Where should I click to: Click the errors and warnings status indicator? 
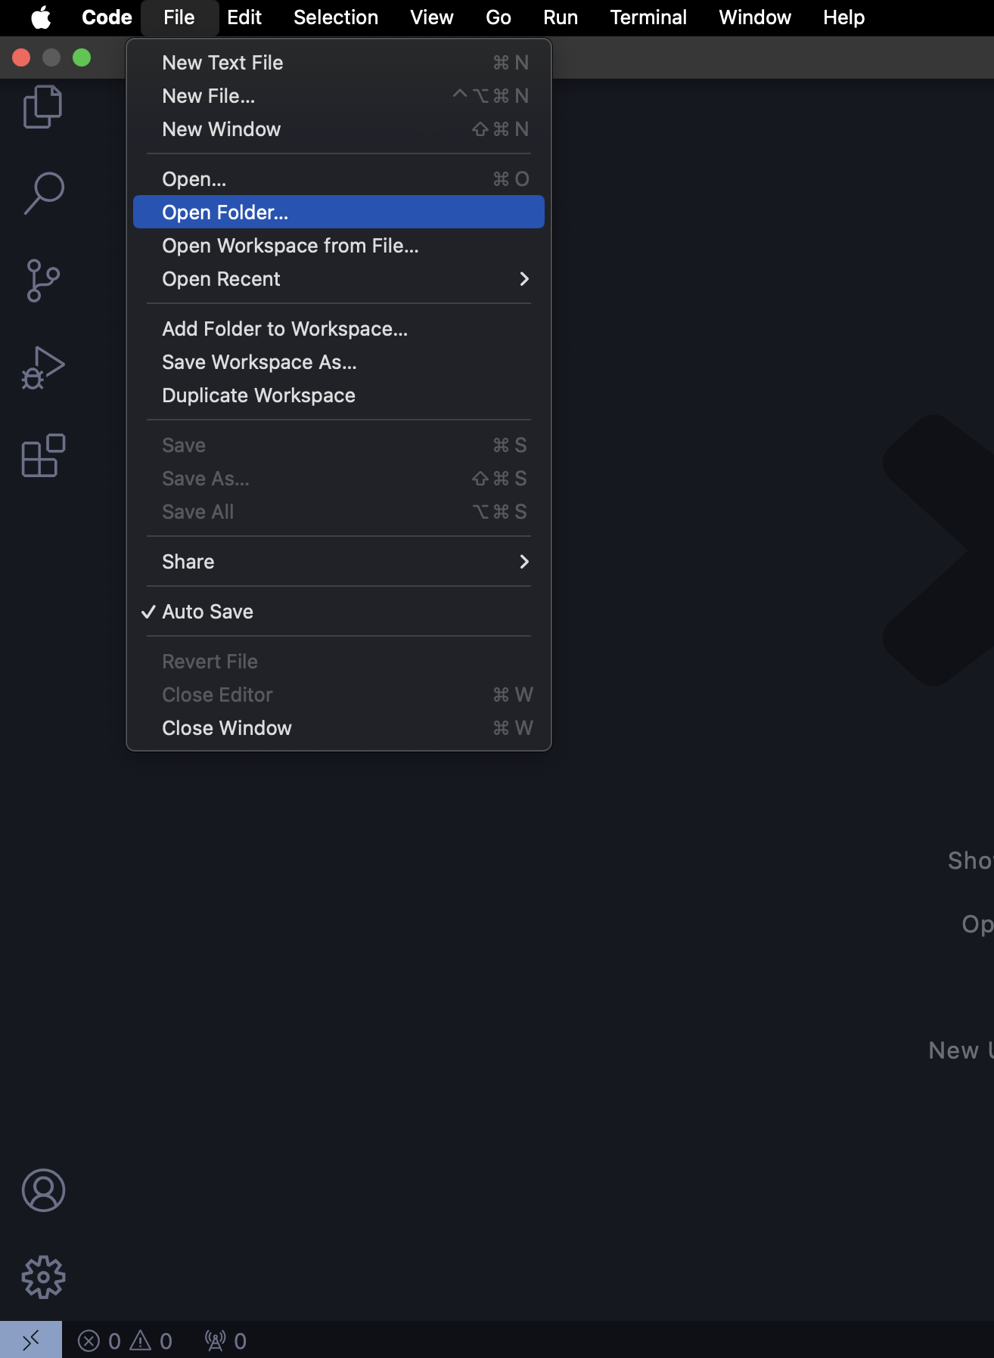(126, 1341)
